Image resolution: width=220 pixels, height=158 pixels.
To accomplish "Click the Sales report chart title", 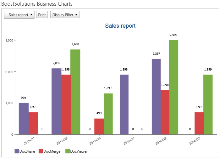I will click(120, 26).
